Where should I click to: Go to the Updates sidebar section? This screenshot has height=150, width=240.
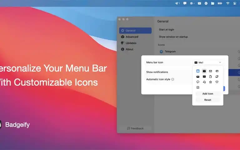pos(135,43)
